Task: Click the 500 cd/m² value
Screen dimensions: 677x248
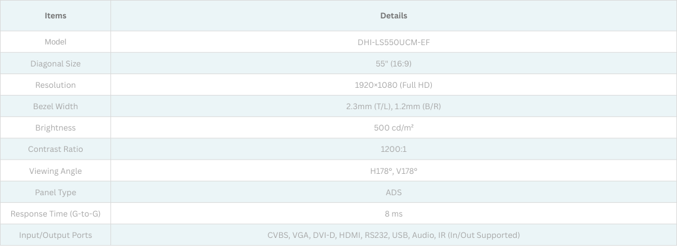Action: point(393,128)
